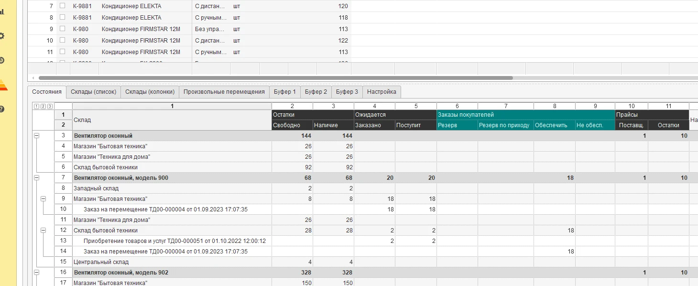Tick checkbox for FIRMSTAR 12M 'С ручным…' row
This screenshot has width=698, height=286.
(x=62, y=52)
